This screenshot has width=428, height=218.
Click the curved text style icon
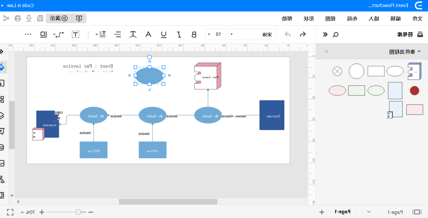click(133, 34)
